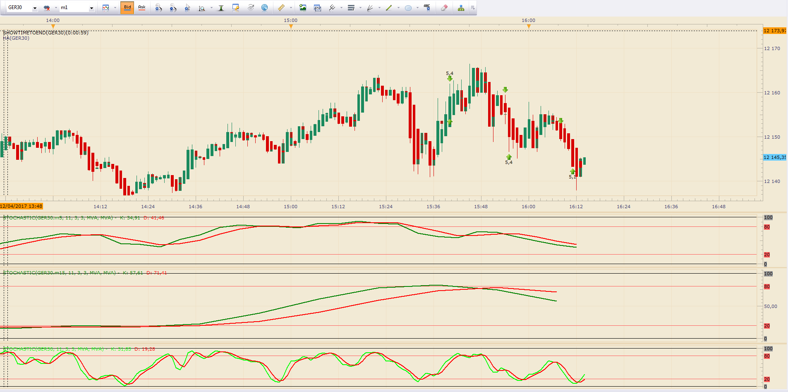The width and height of the screenshot is (788, 392).
Task: Click the D: 71,41 stochastic value
Action: pyautogui.click(x=157, y=273)
